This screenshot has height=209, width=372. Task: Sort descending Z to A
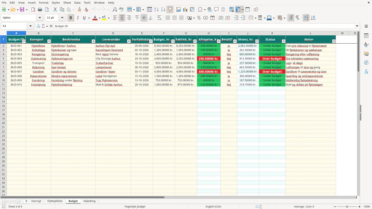point(163,10)
